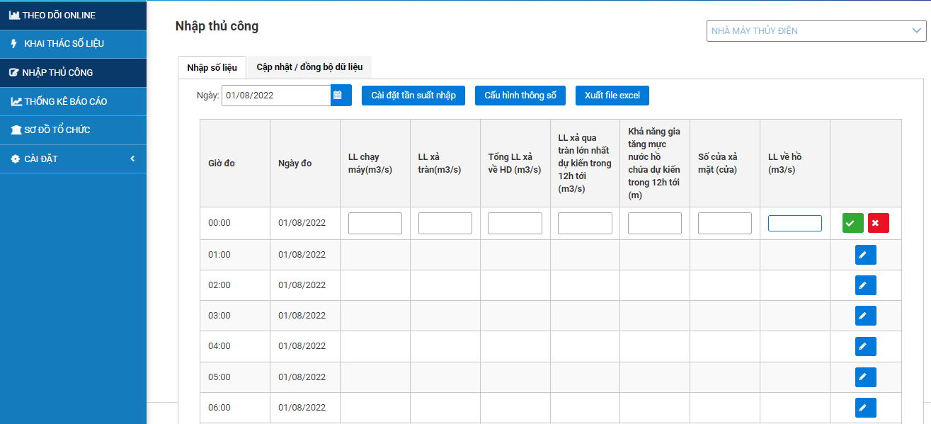The width and height of the screenshot is (931, 424).
Task: Edit the 06:00 row entry
Action: tap(865, 408)
